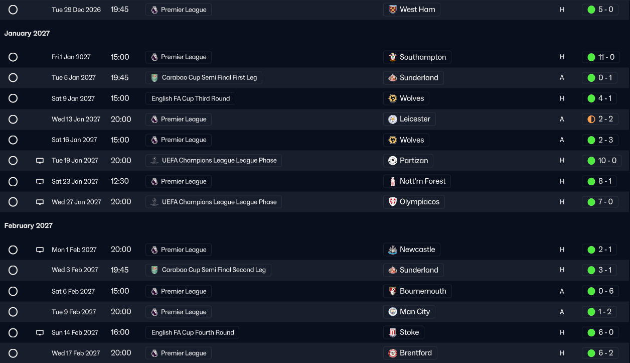Click the February 2027 month header
This screenshot has width=630, height=363.
pyautogui.click(x=29, y=226)
